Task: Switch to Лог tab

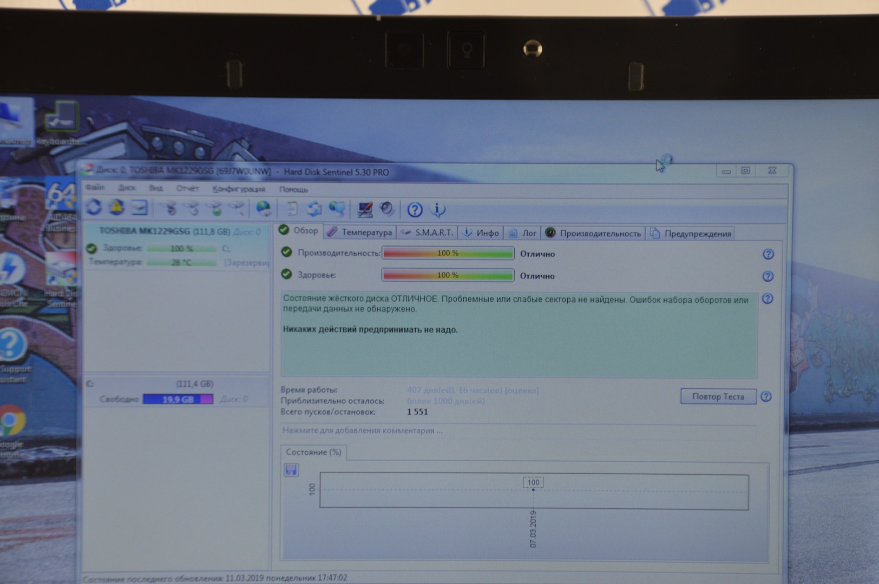Action: 522,233
